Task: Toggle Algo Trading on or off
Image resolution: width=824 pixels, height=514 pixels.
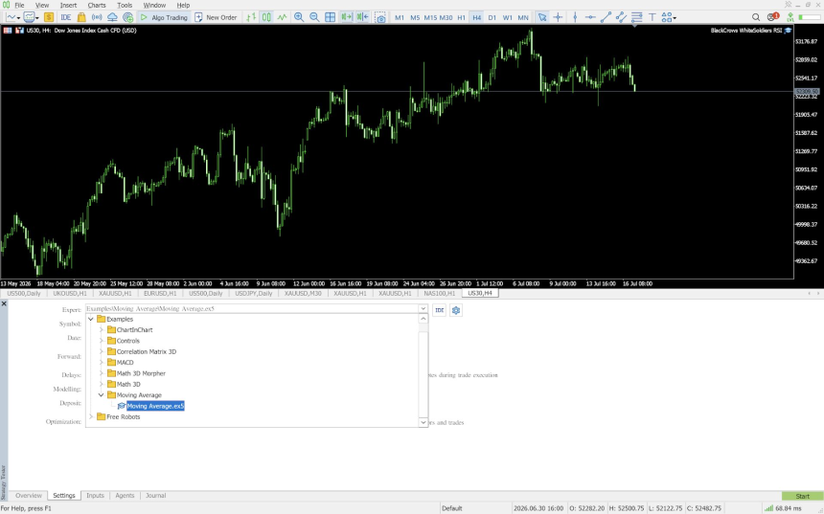Action: [164, 17]
